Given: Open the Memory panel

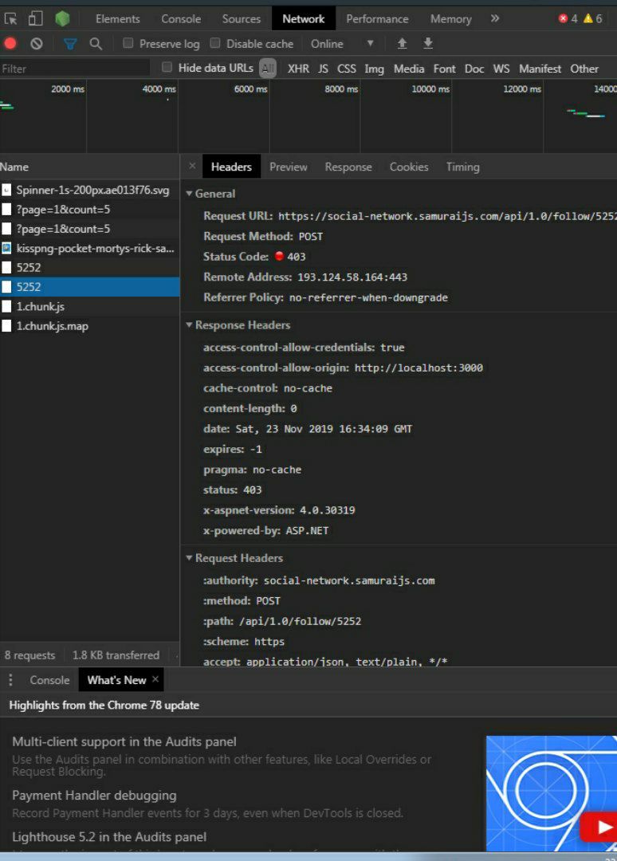Looking at the screenshot, I should tap(450, 18).
